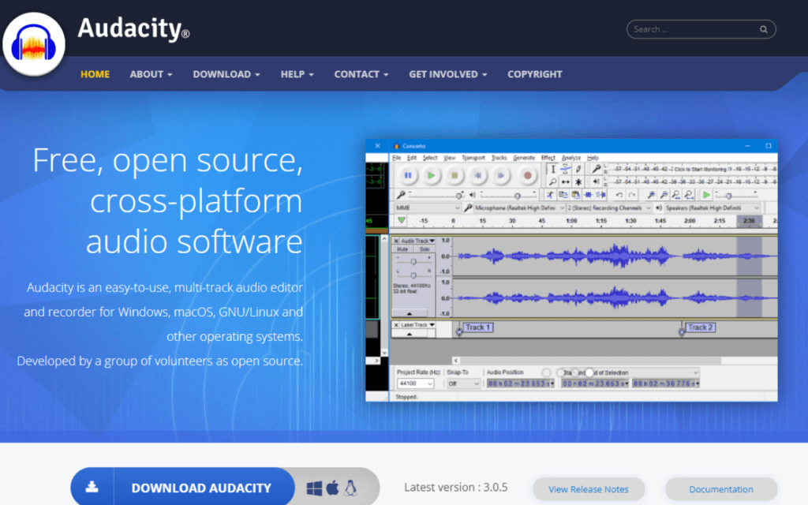Open the MME audio host dropdown

[x=427, y=208]
